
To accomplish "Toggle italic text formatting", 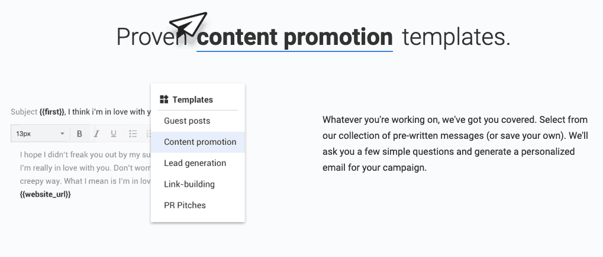I will click(x=96, y=134).
